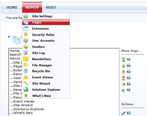
Task: Click the blue pencil edit page icon
Action: click(124, 113)
